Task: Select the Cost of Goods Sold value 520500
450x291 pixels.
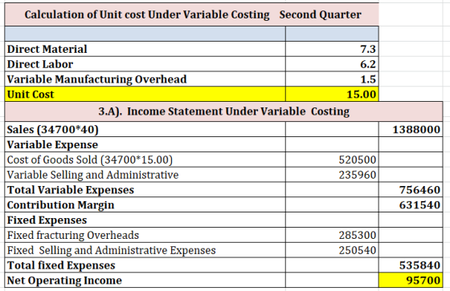Action: click(332, 160)
